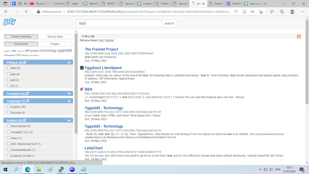
Task: Collapse the Language filter section
Action: point(69,101)
